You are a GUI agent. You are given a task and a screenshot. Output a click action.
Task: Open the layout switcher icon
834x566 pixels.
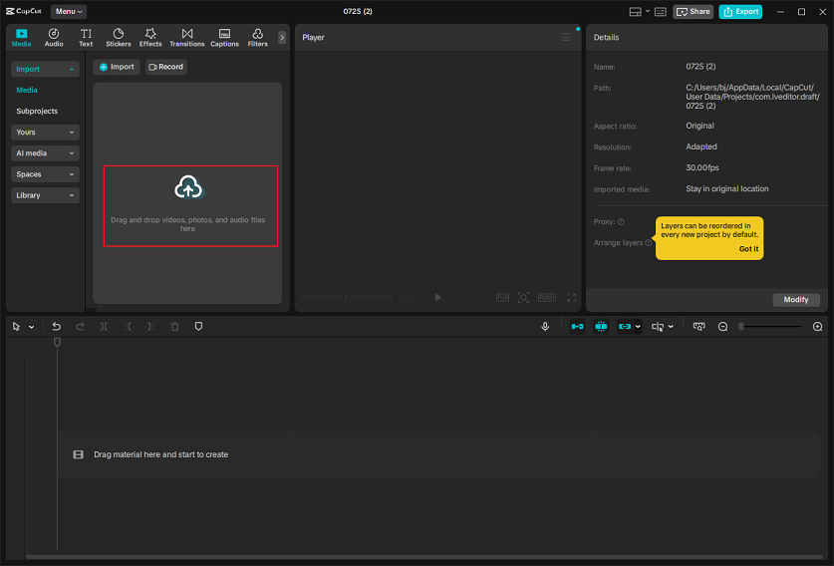tap(635, 12)
